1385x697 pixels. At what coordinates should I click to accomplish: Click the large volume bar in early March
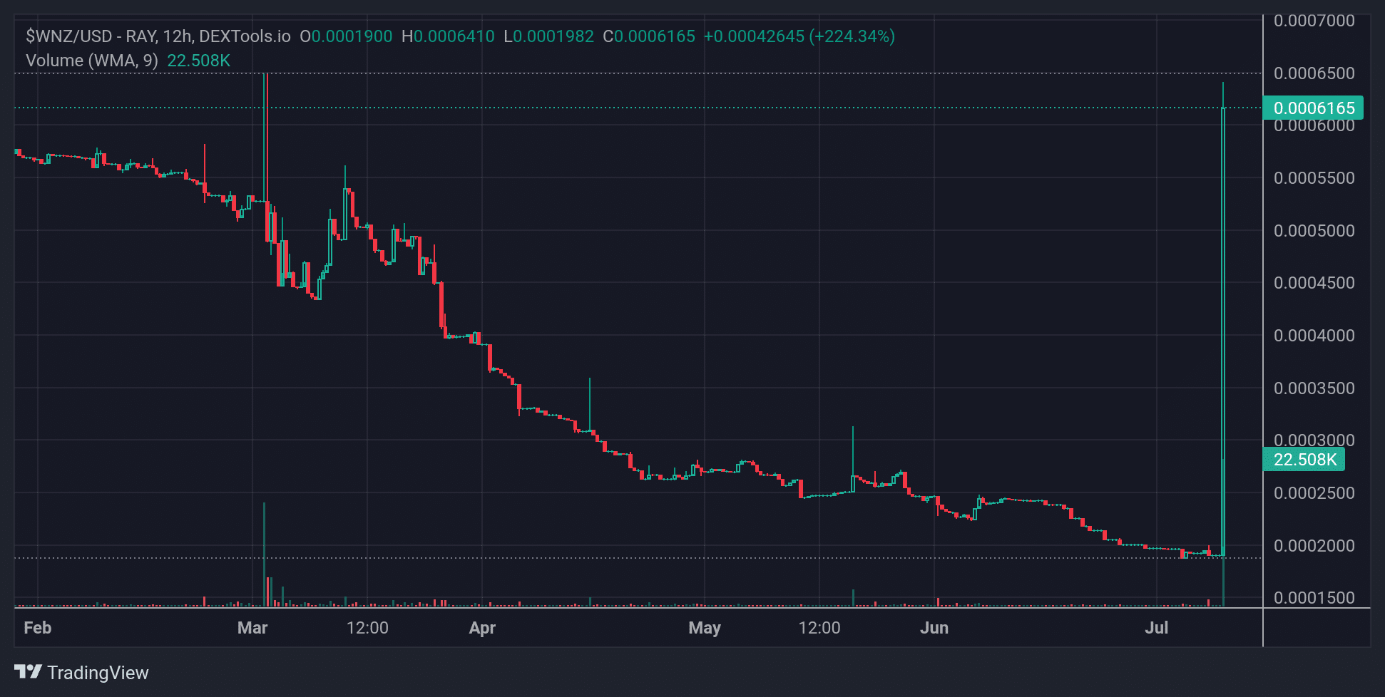(265, 554)
